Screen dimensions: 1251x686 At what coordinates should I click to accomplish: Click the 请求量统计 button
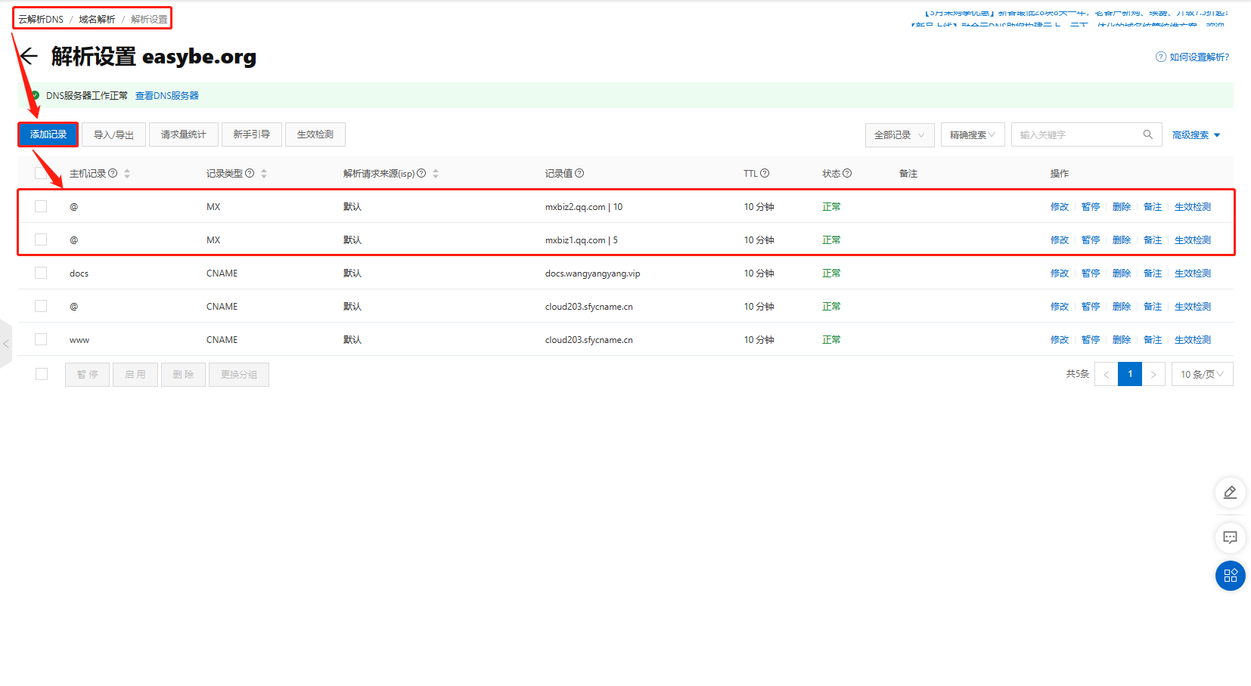(x=183, y=134)
